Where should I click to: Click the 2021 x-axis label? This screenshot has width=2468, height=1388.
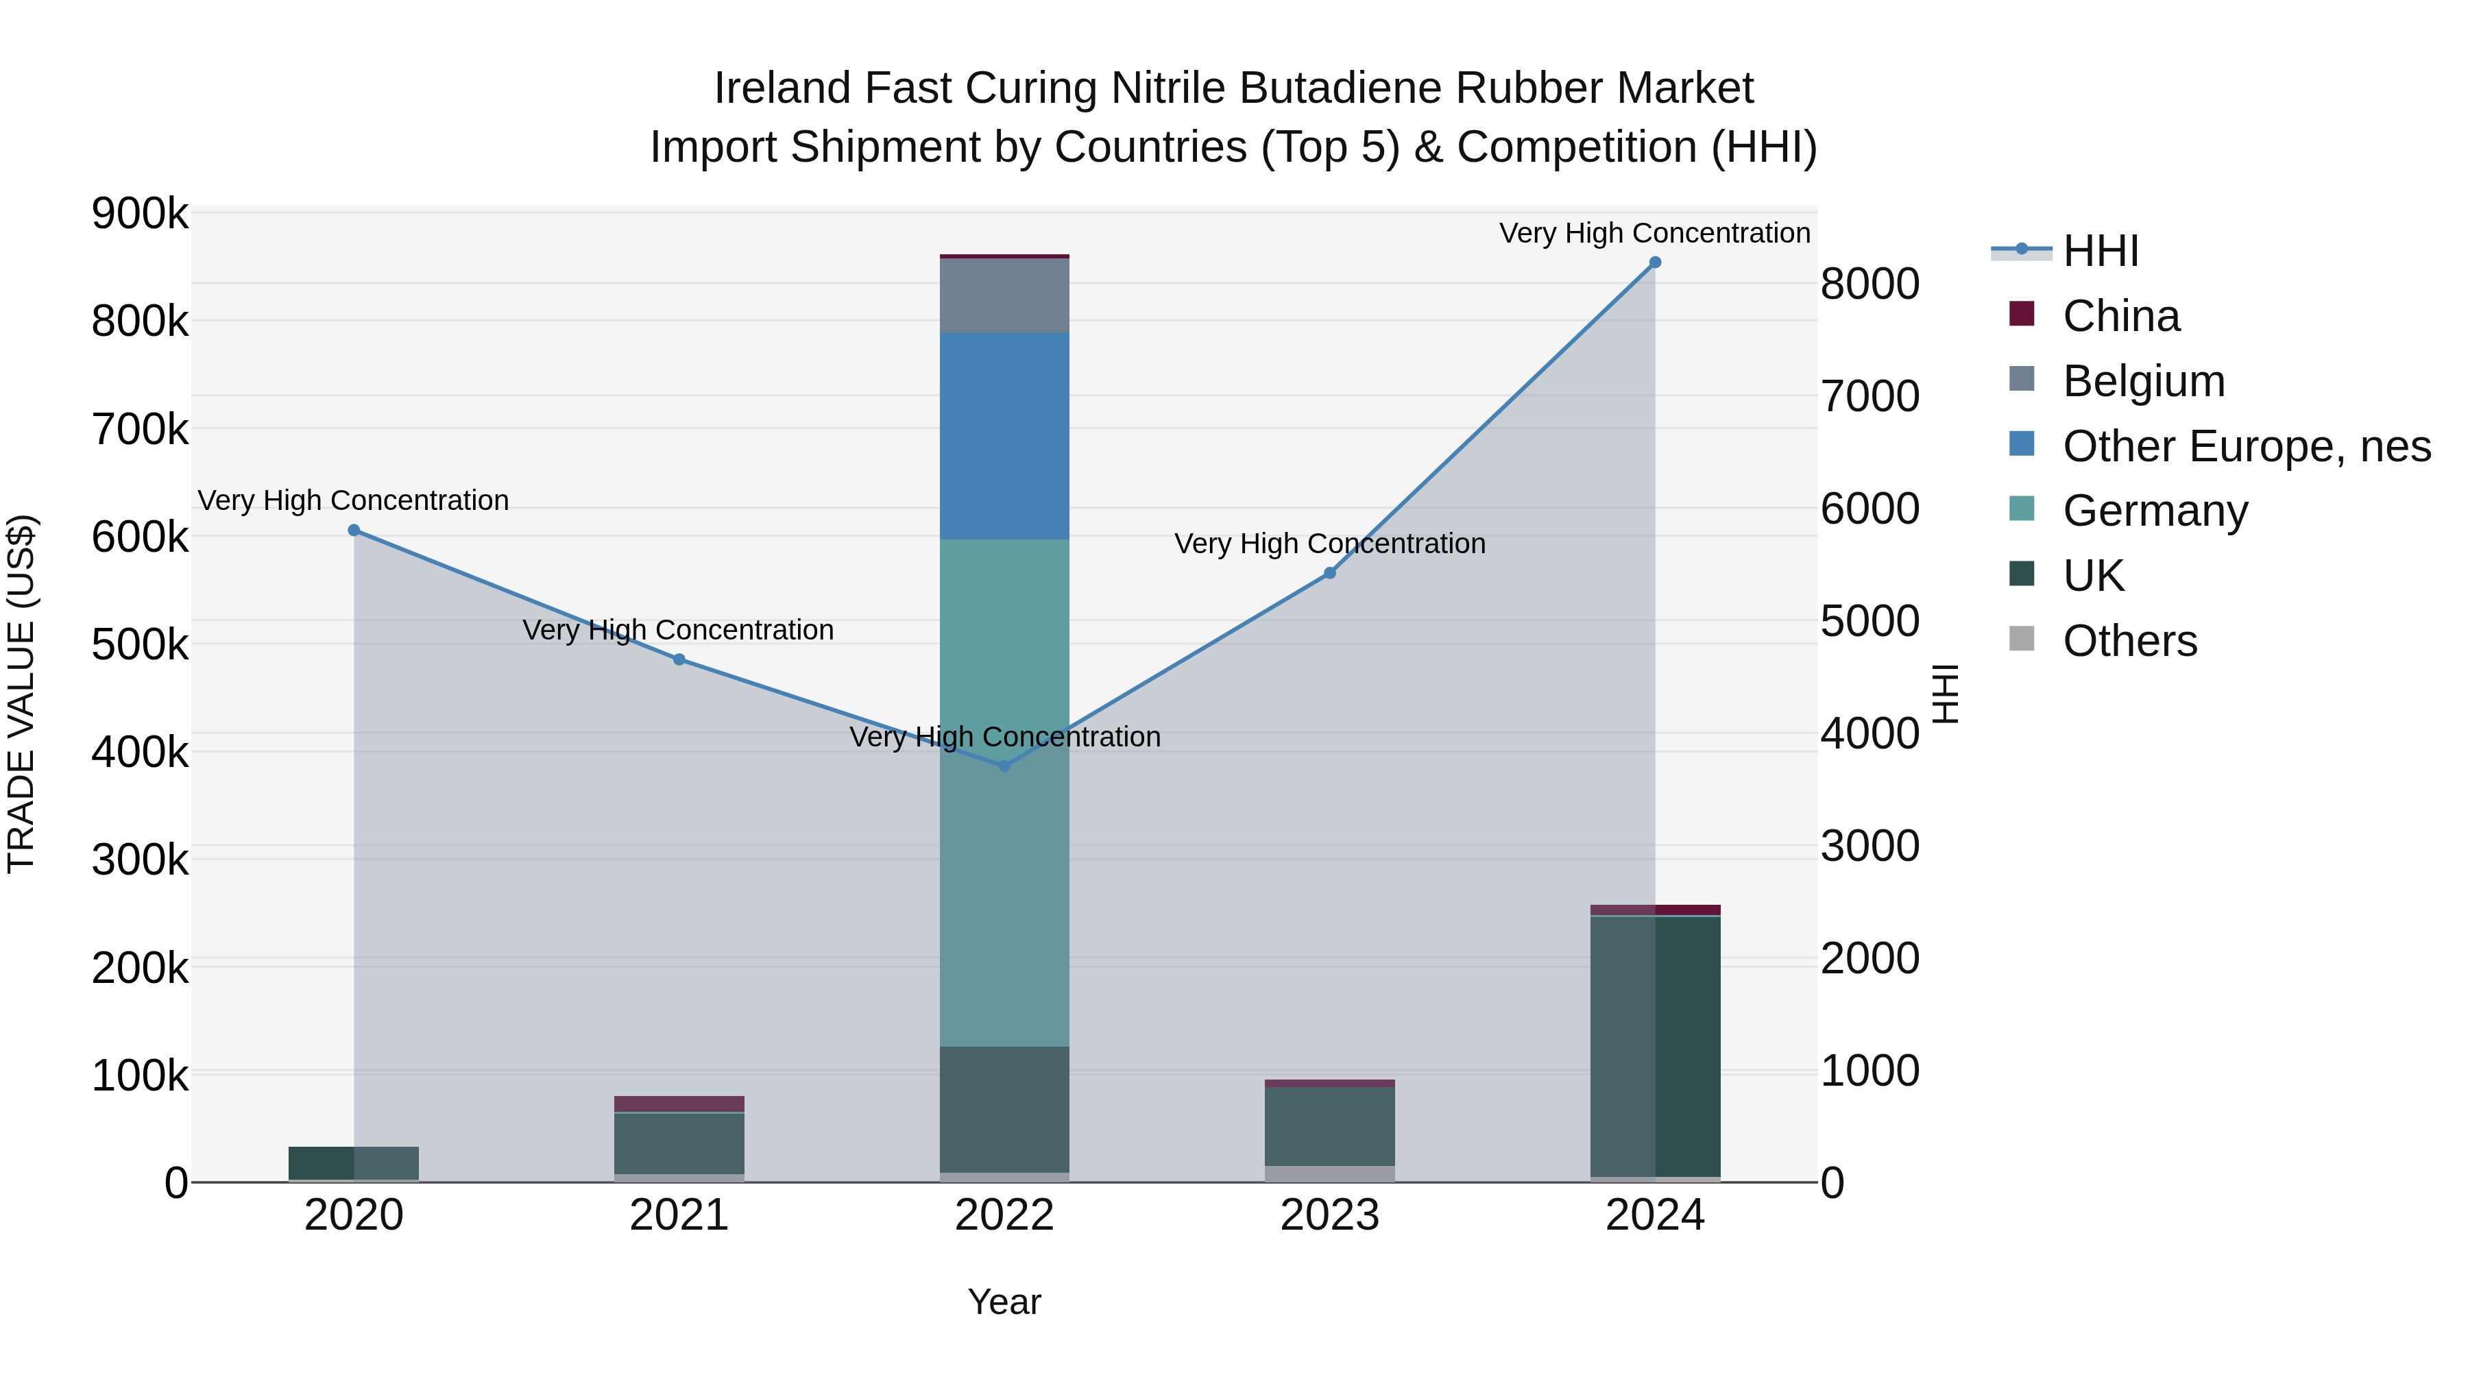point(679,1215)
